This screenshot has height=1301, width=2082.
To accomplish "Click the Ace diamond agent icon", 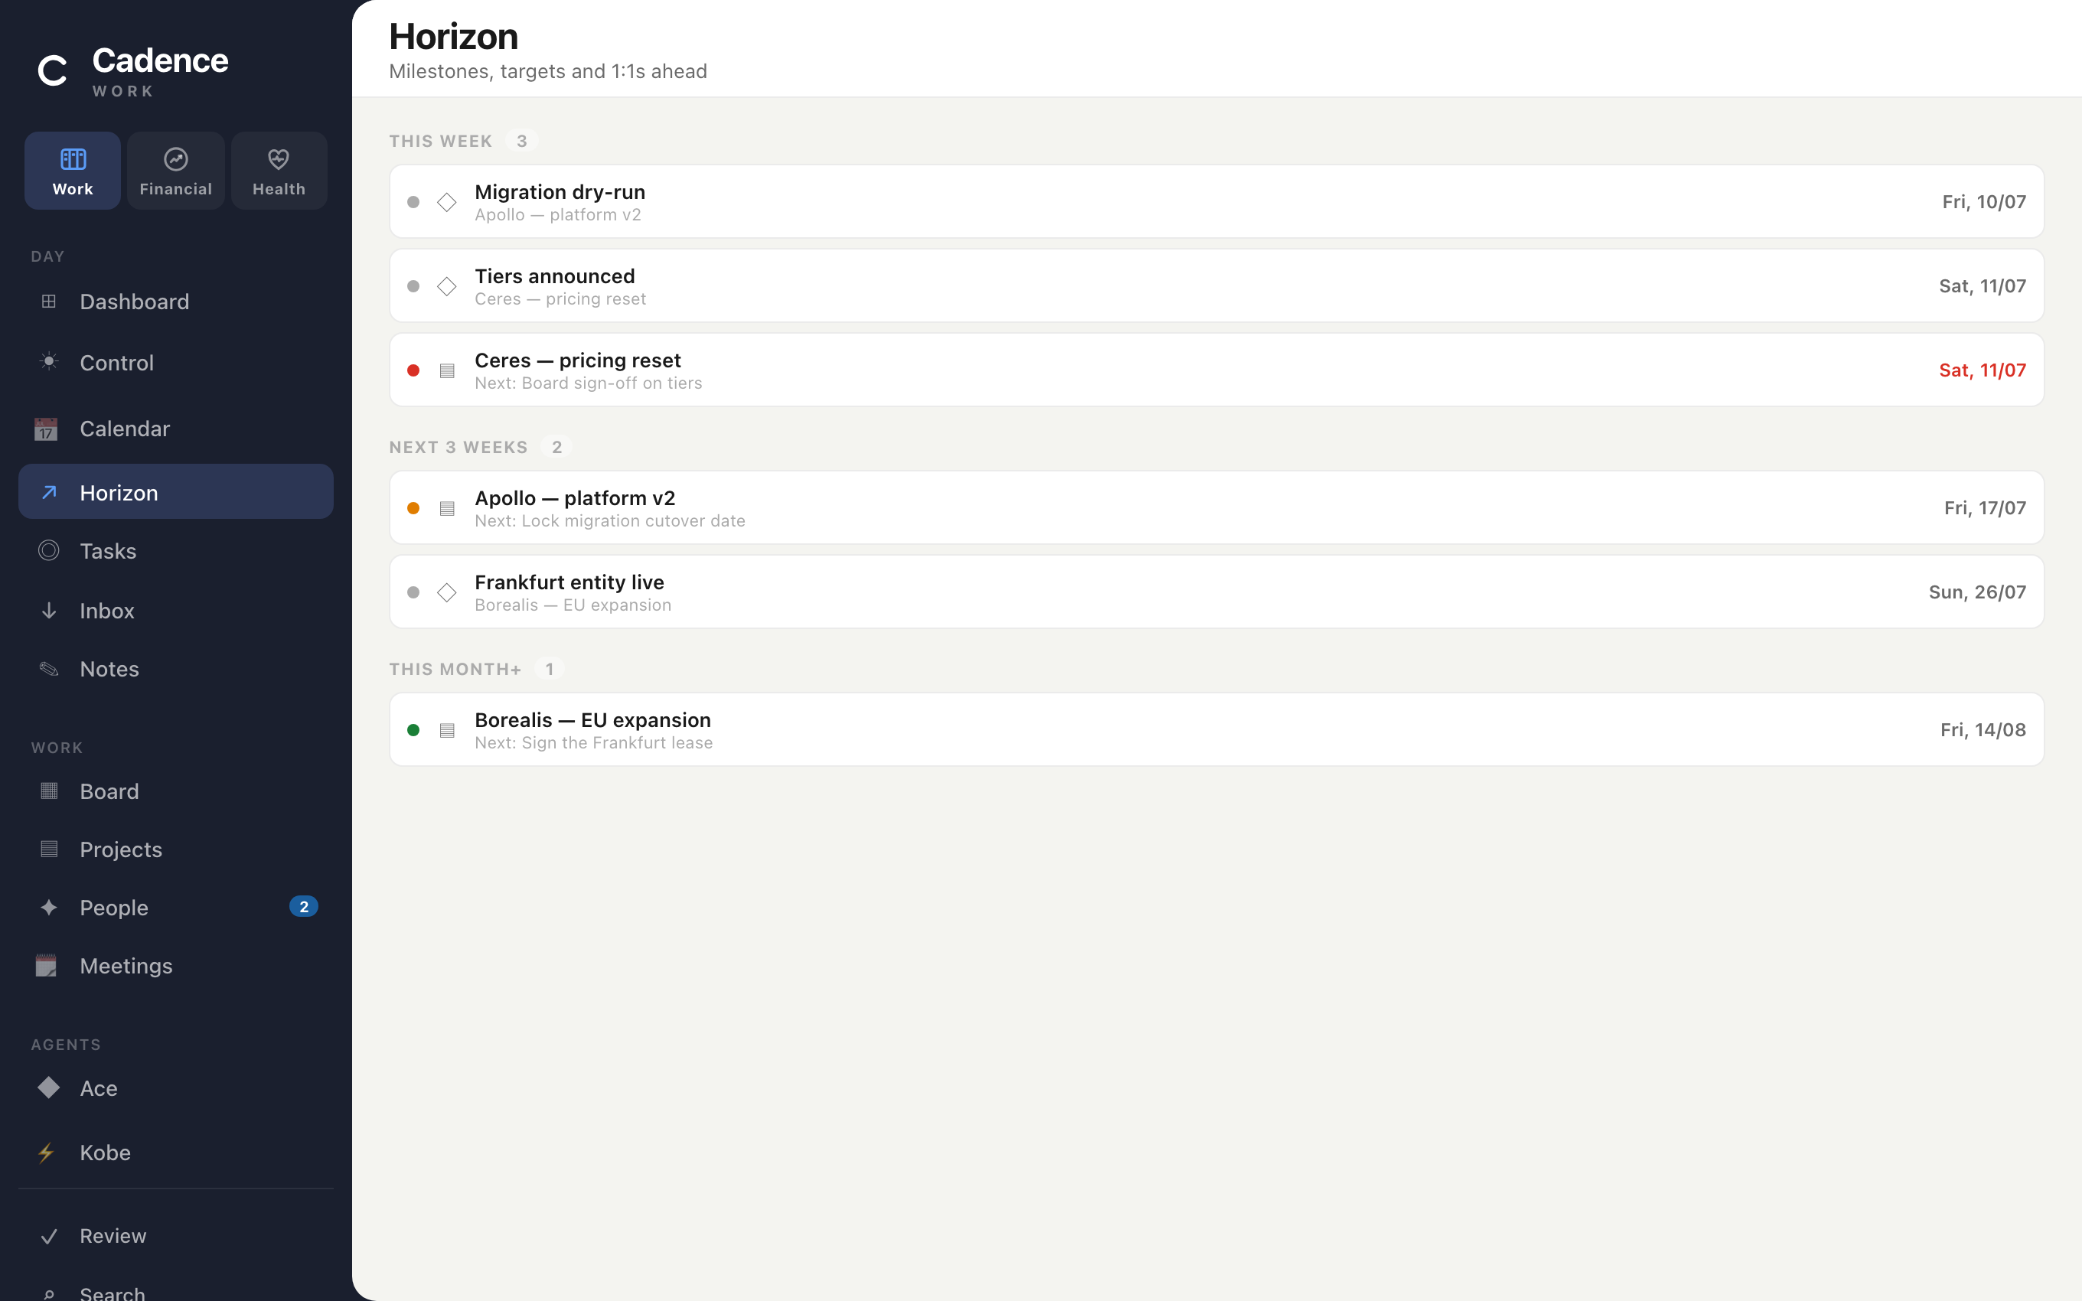I will 49,1087.
